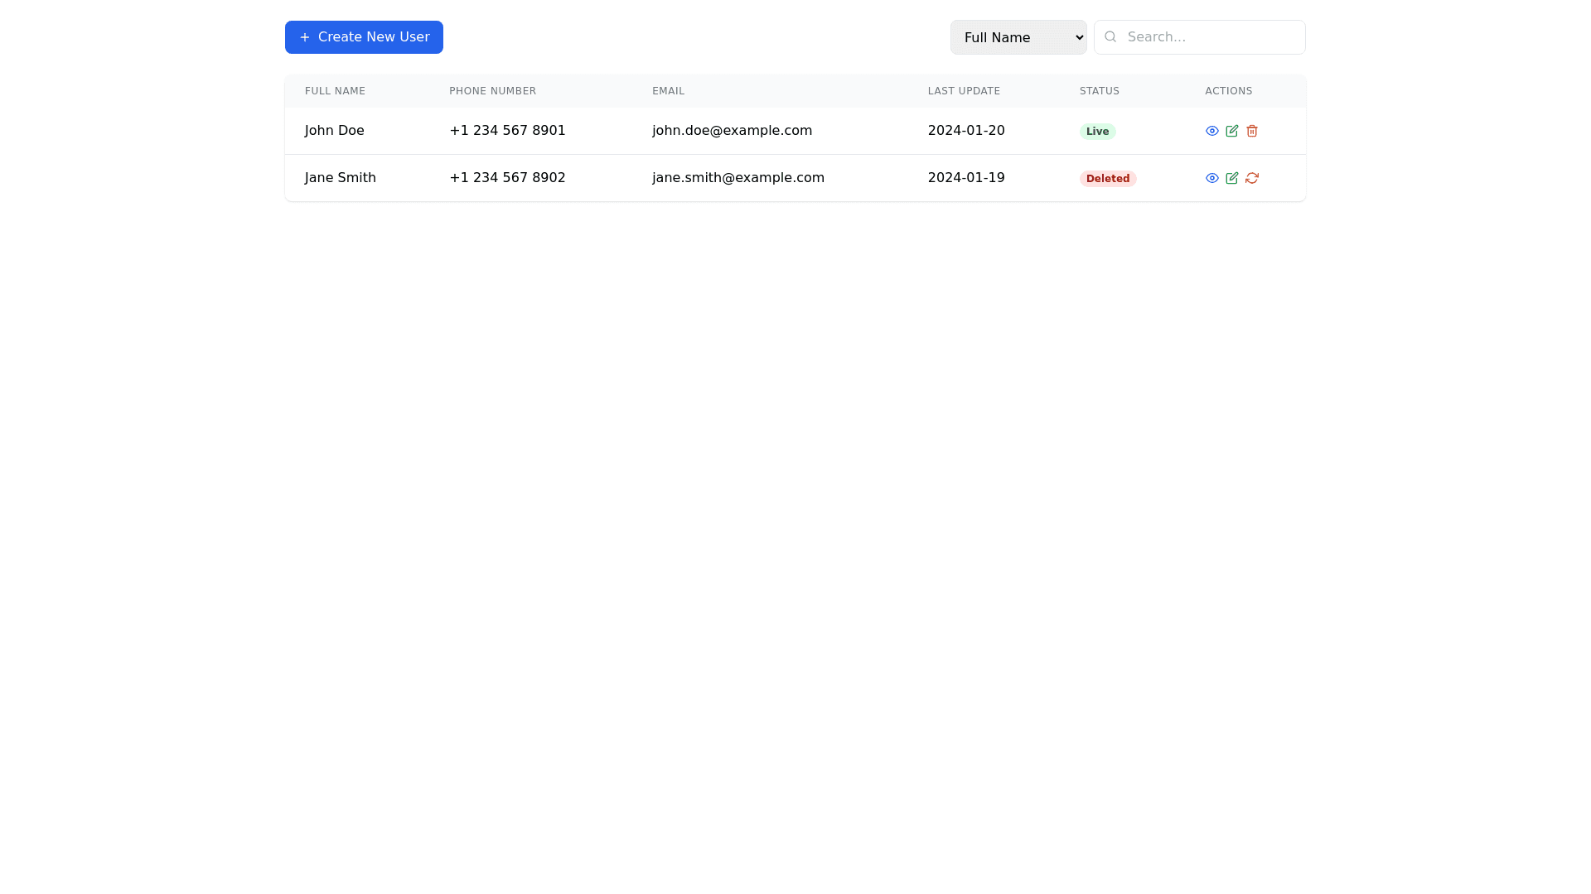Click into the Search input field
1591x894 pixels.
pyautogui.click(x=1210, y=37)
